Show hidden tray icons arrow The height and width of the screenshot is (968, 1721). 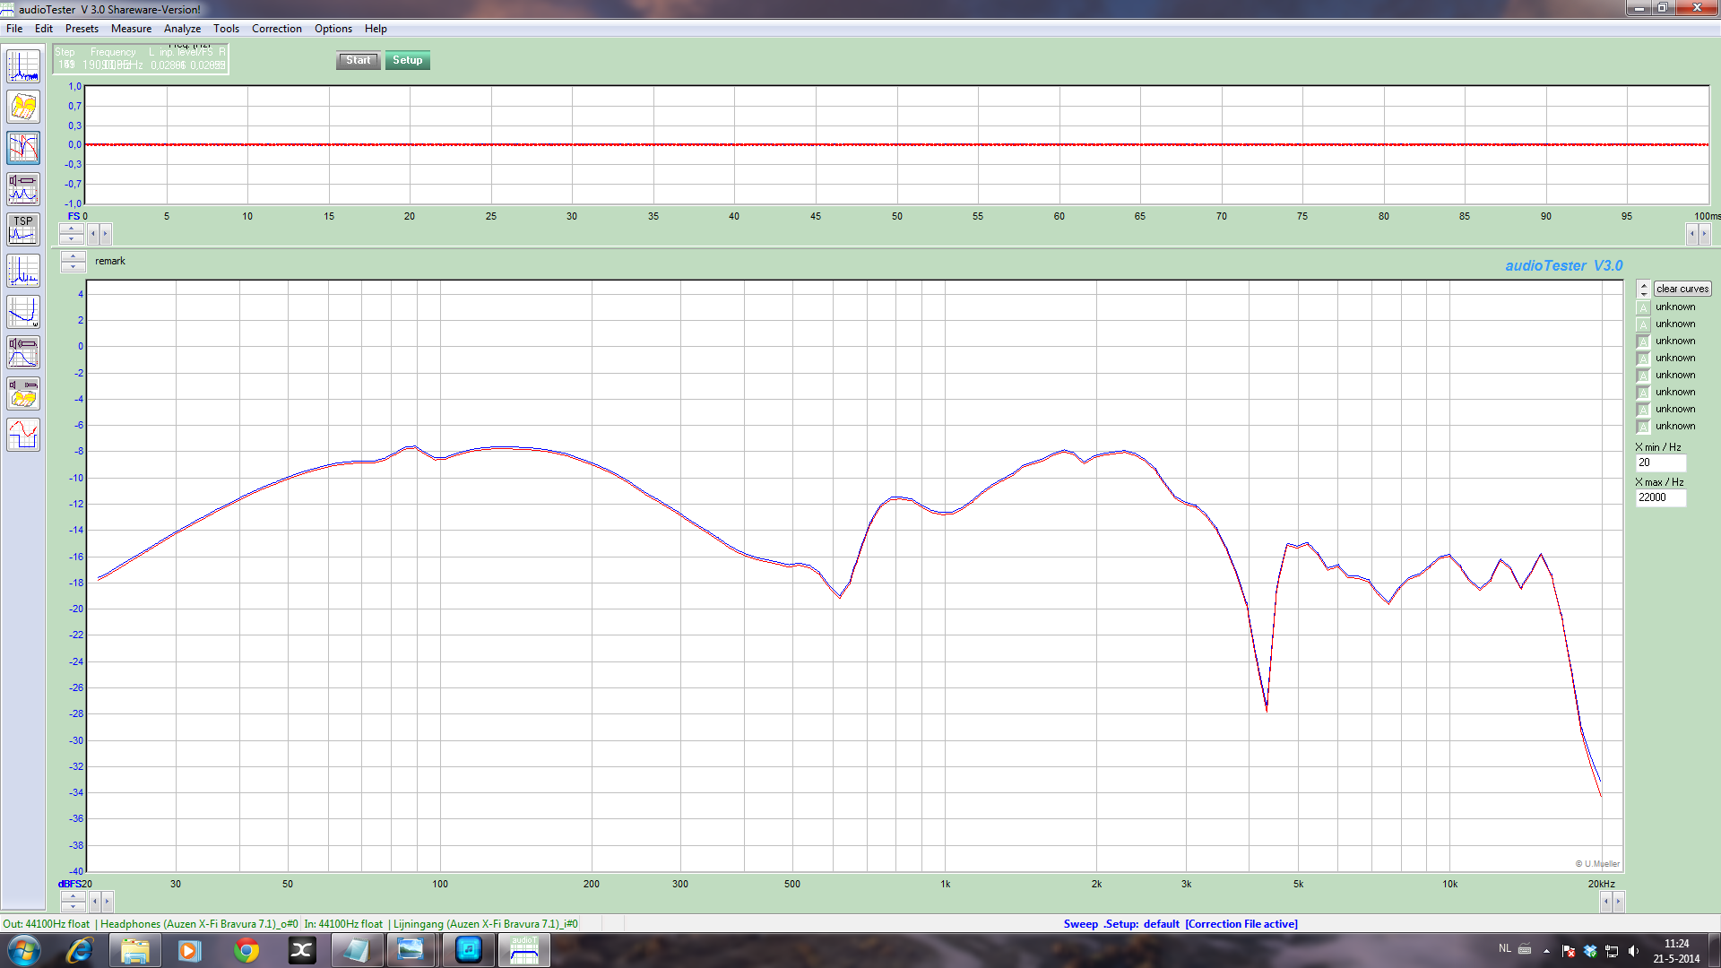pos(1546,951)
